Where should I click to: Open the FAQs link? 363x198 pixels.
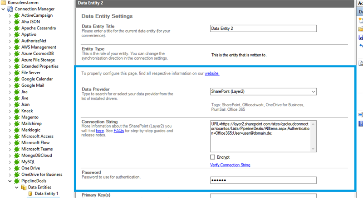pyautogui.click(x=119, y=131)
